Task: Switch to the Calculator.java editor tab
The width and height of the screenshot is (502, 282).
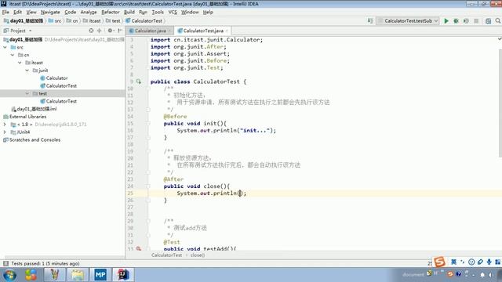Action: tap(149, 31)
